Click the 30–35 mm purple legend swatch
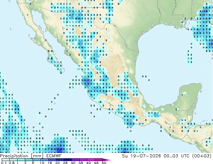Image resolution: width=213 pixels, height=164 pixels. coord(75,160)
